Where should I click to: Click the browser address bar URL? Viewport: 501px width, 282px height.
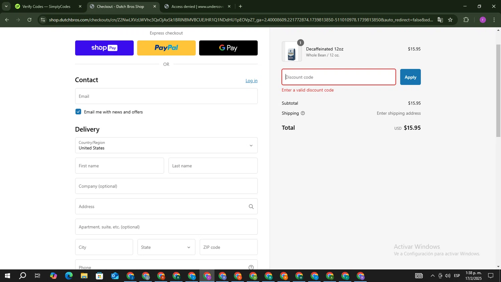tap(241, 20)
